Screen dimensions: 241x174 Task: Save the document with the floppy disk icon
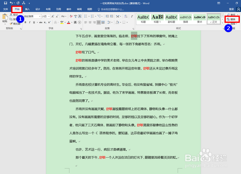click(x=6, y=3)
